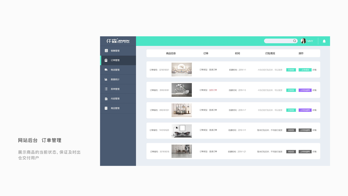Click the MHY username
Viewport: 348px width, 196px height.
[310, 41]
